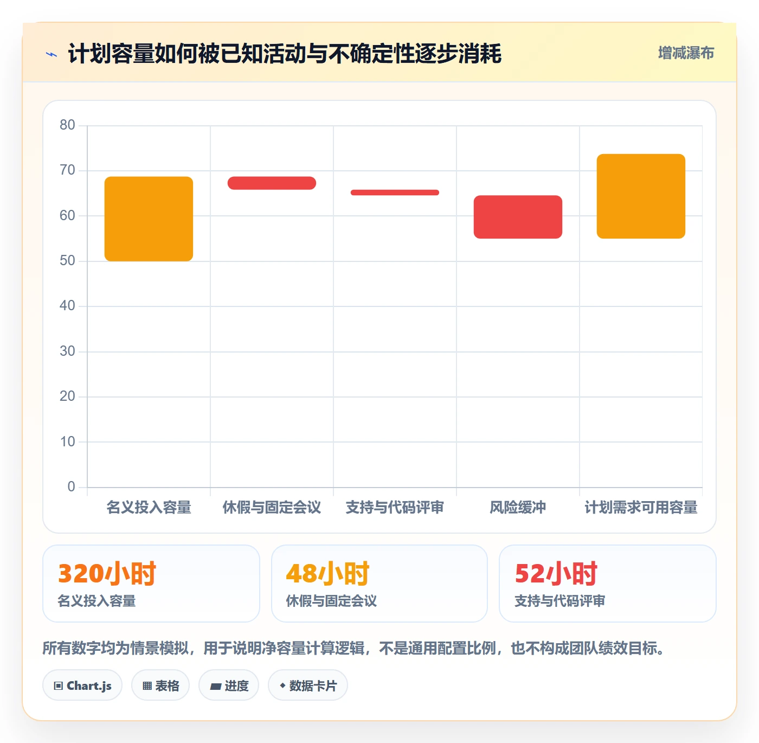Viewport: 759px width, 743px height.
Task: Click the square icon in Chart.js chip
Action: [x=59, y=686]
